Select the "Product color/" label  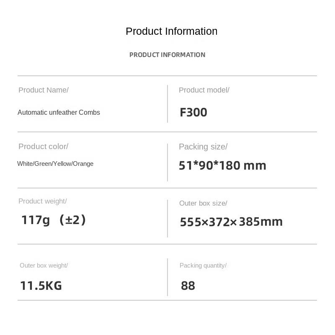tap(43, 147)
